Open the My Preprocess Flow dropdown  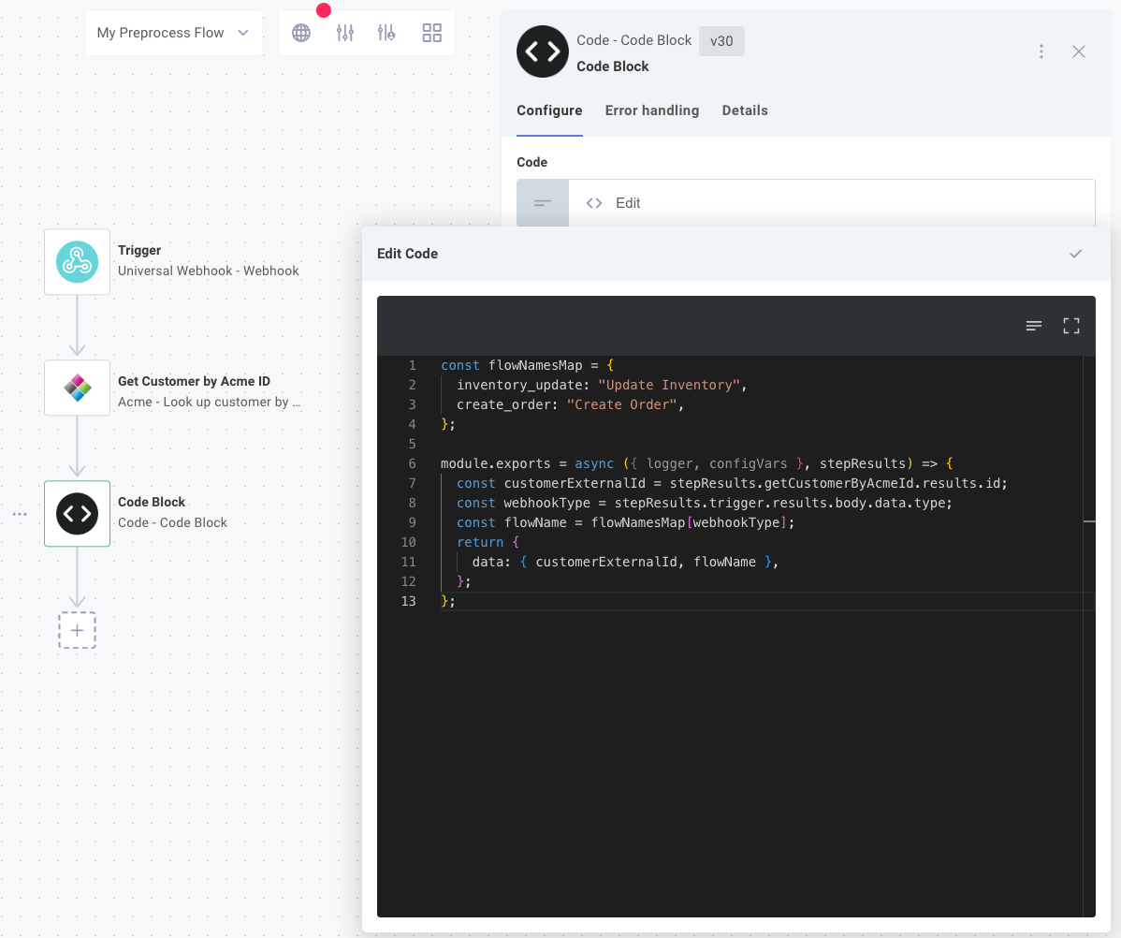[x=173, y=32]
